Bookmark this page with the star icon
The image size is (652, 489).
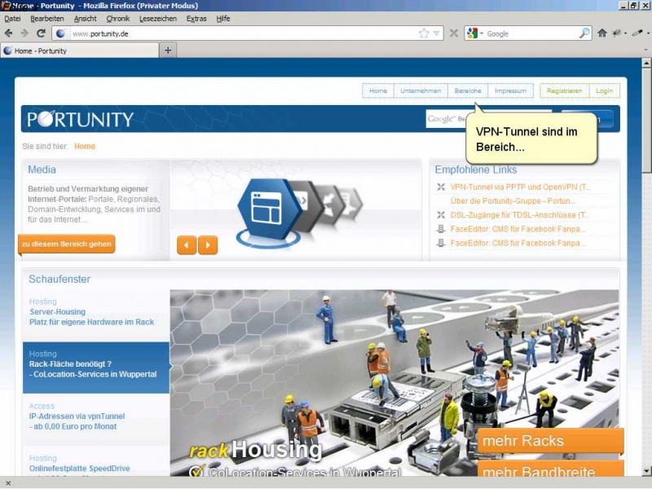(x=424, y=33)
